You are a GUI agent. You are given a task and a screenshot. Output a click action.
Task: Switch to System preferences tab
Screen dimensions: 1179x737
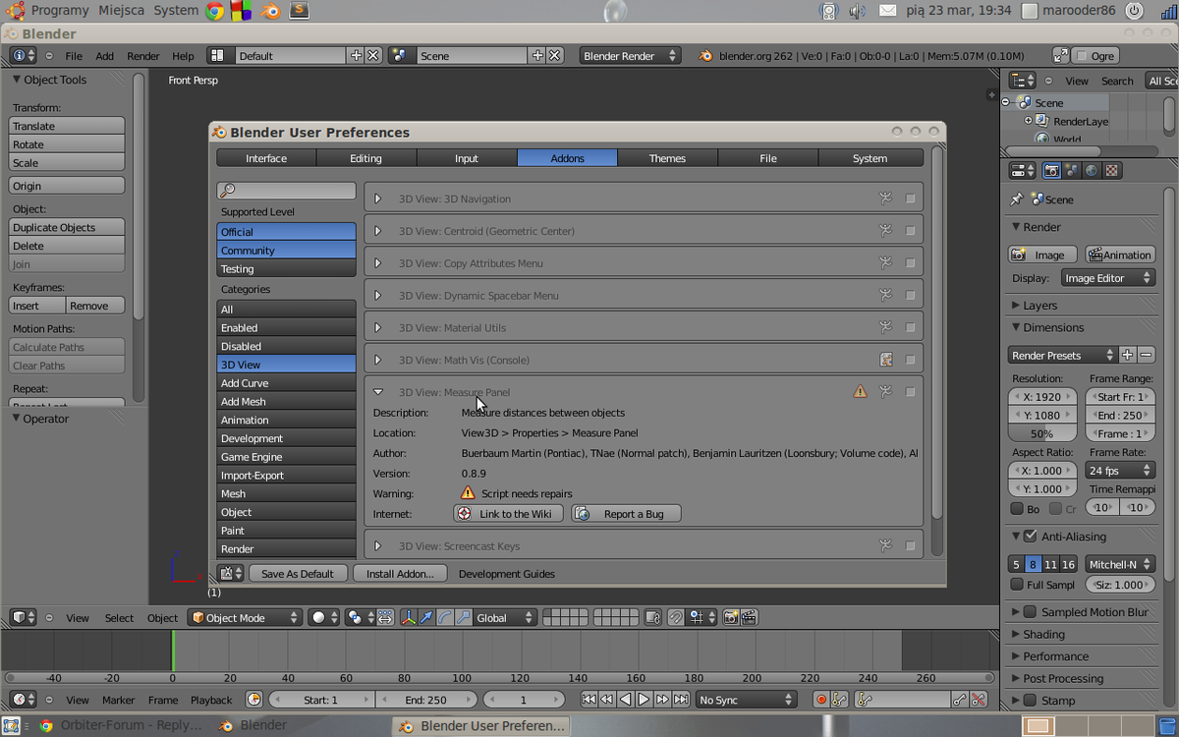tap(870, 158)
